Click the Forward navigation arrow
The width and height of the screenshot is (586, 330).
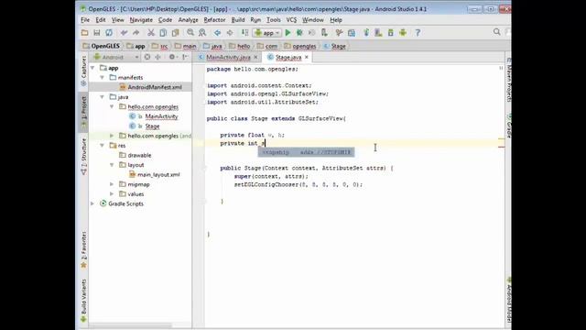230,33
